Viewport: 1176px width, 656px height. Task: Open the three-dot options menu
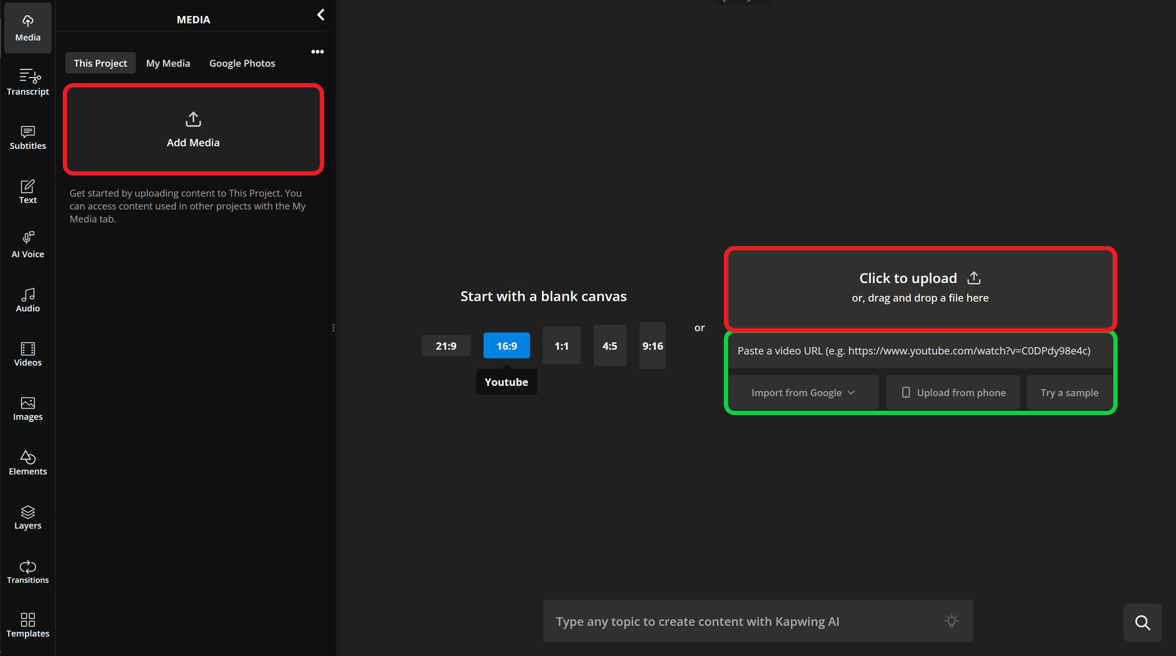pyautogui.click(x=317, y=52)
